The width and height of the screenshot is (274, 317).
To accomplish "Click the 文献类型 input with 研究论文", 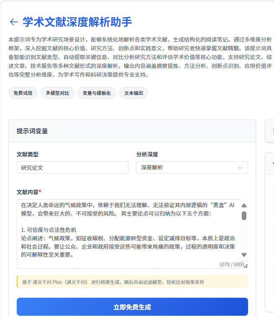I will pyautogui.click(x=72, y=168).
